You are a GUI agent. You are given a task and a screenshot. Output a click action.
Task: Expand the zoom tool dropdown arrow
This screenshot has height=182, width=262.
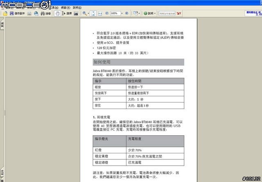click(x=88, y=14)
